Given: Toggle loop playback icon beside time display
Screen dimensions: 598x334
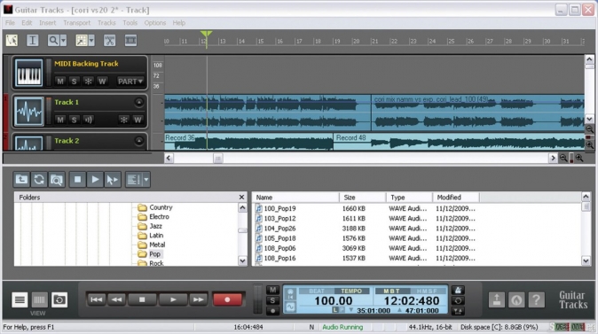Looking at the screenshot, I should (458, 300).
